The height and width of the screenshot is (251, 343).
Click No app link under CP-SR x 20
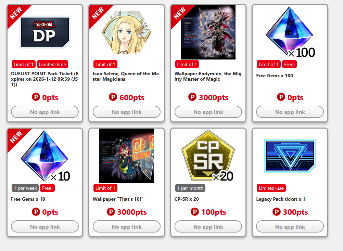pos(208,226)
